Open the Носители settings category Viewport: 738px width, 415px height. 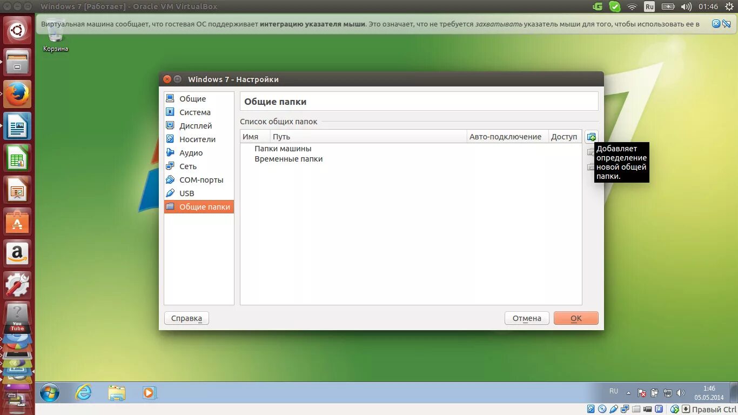199,139
